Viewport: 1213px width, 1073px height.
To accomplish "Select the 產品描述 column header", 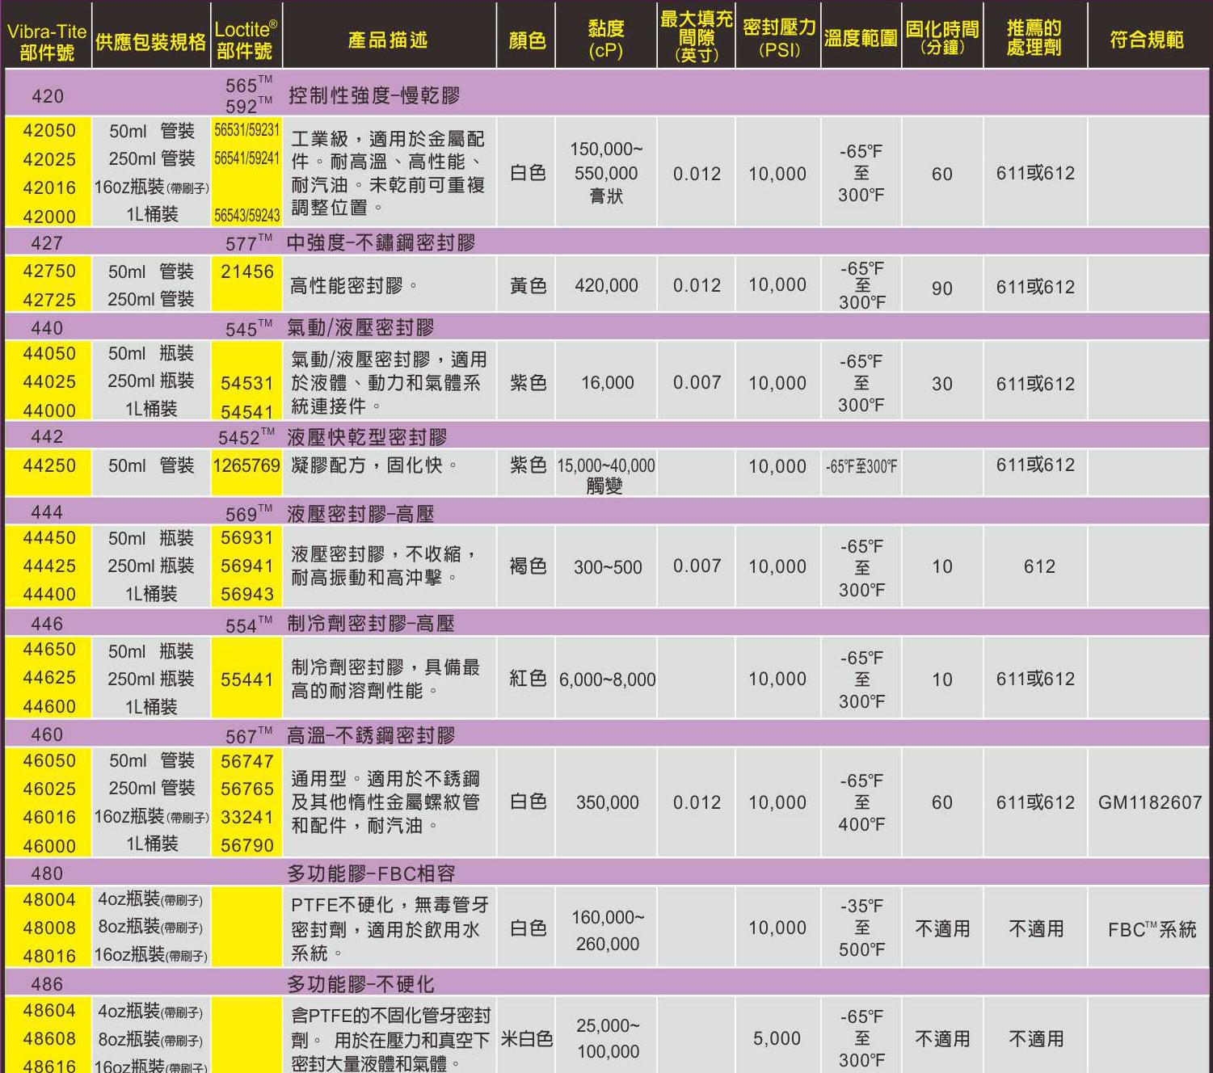I will [388, 40].
